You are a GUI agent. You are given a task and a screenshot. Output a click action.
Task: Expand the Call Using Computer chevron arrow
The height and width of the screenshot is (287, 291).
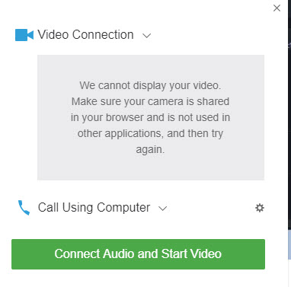pos(162,209)
